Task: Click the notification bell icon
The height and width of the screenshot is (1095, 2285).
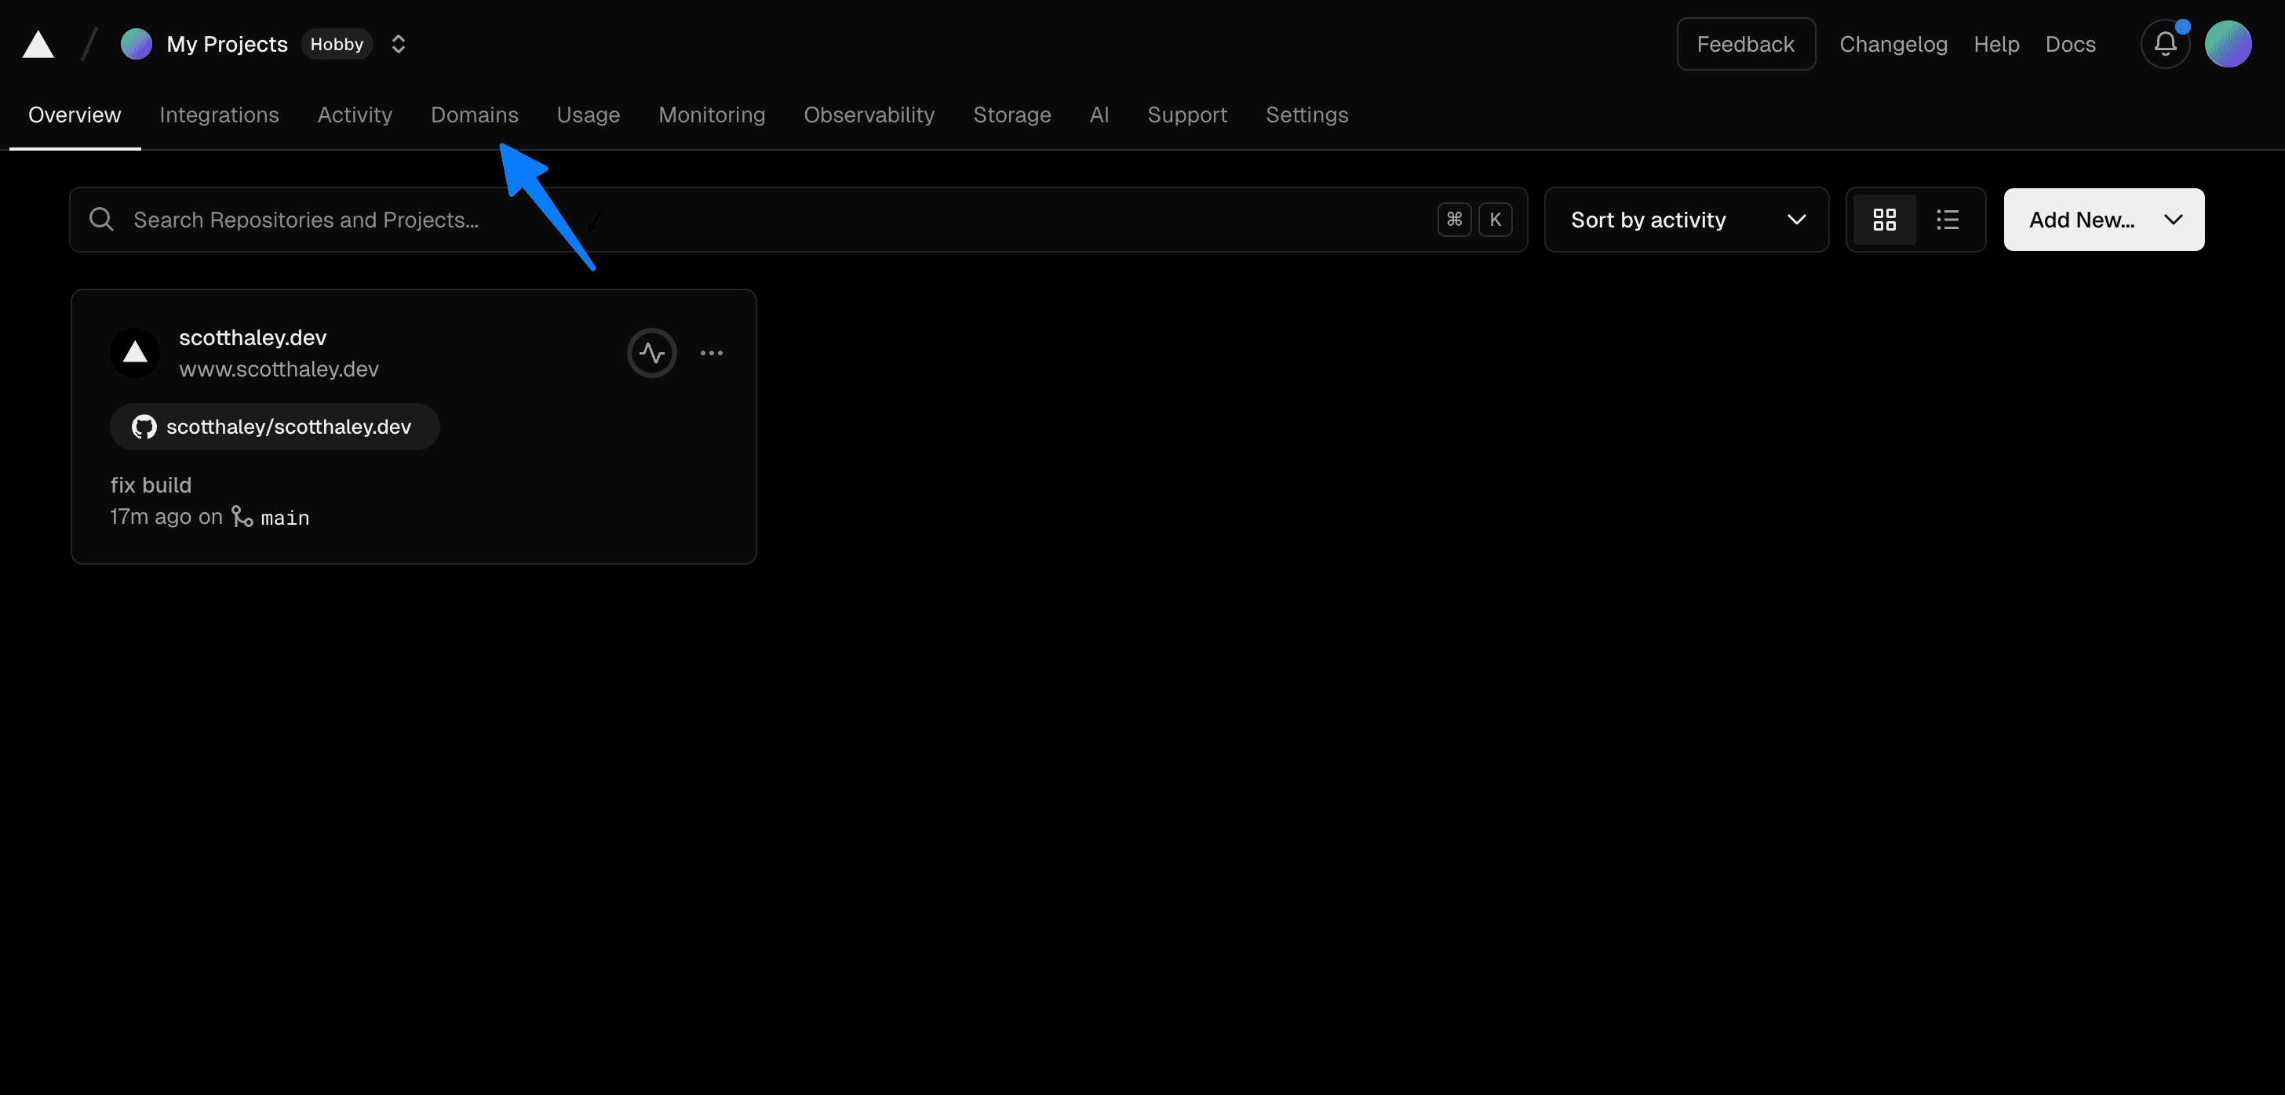Action: 2164,44
